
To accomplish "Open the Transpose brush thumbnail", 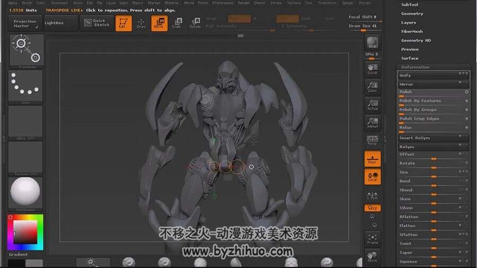I will pos(26,51).
